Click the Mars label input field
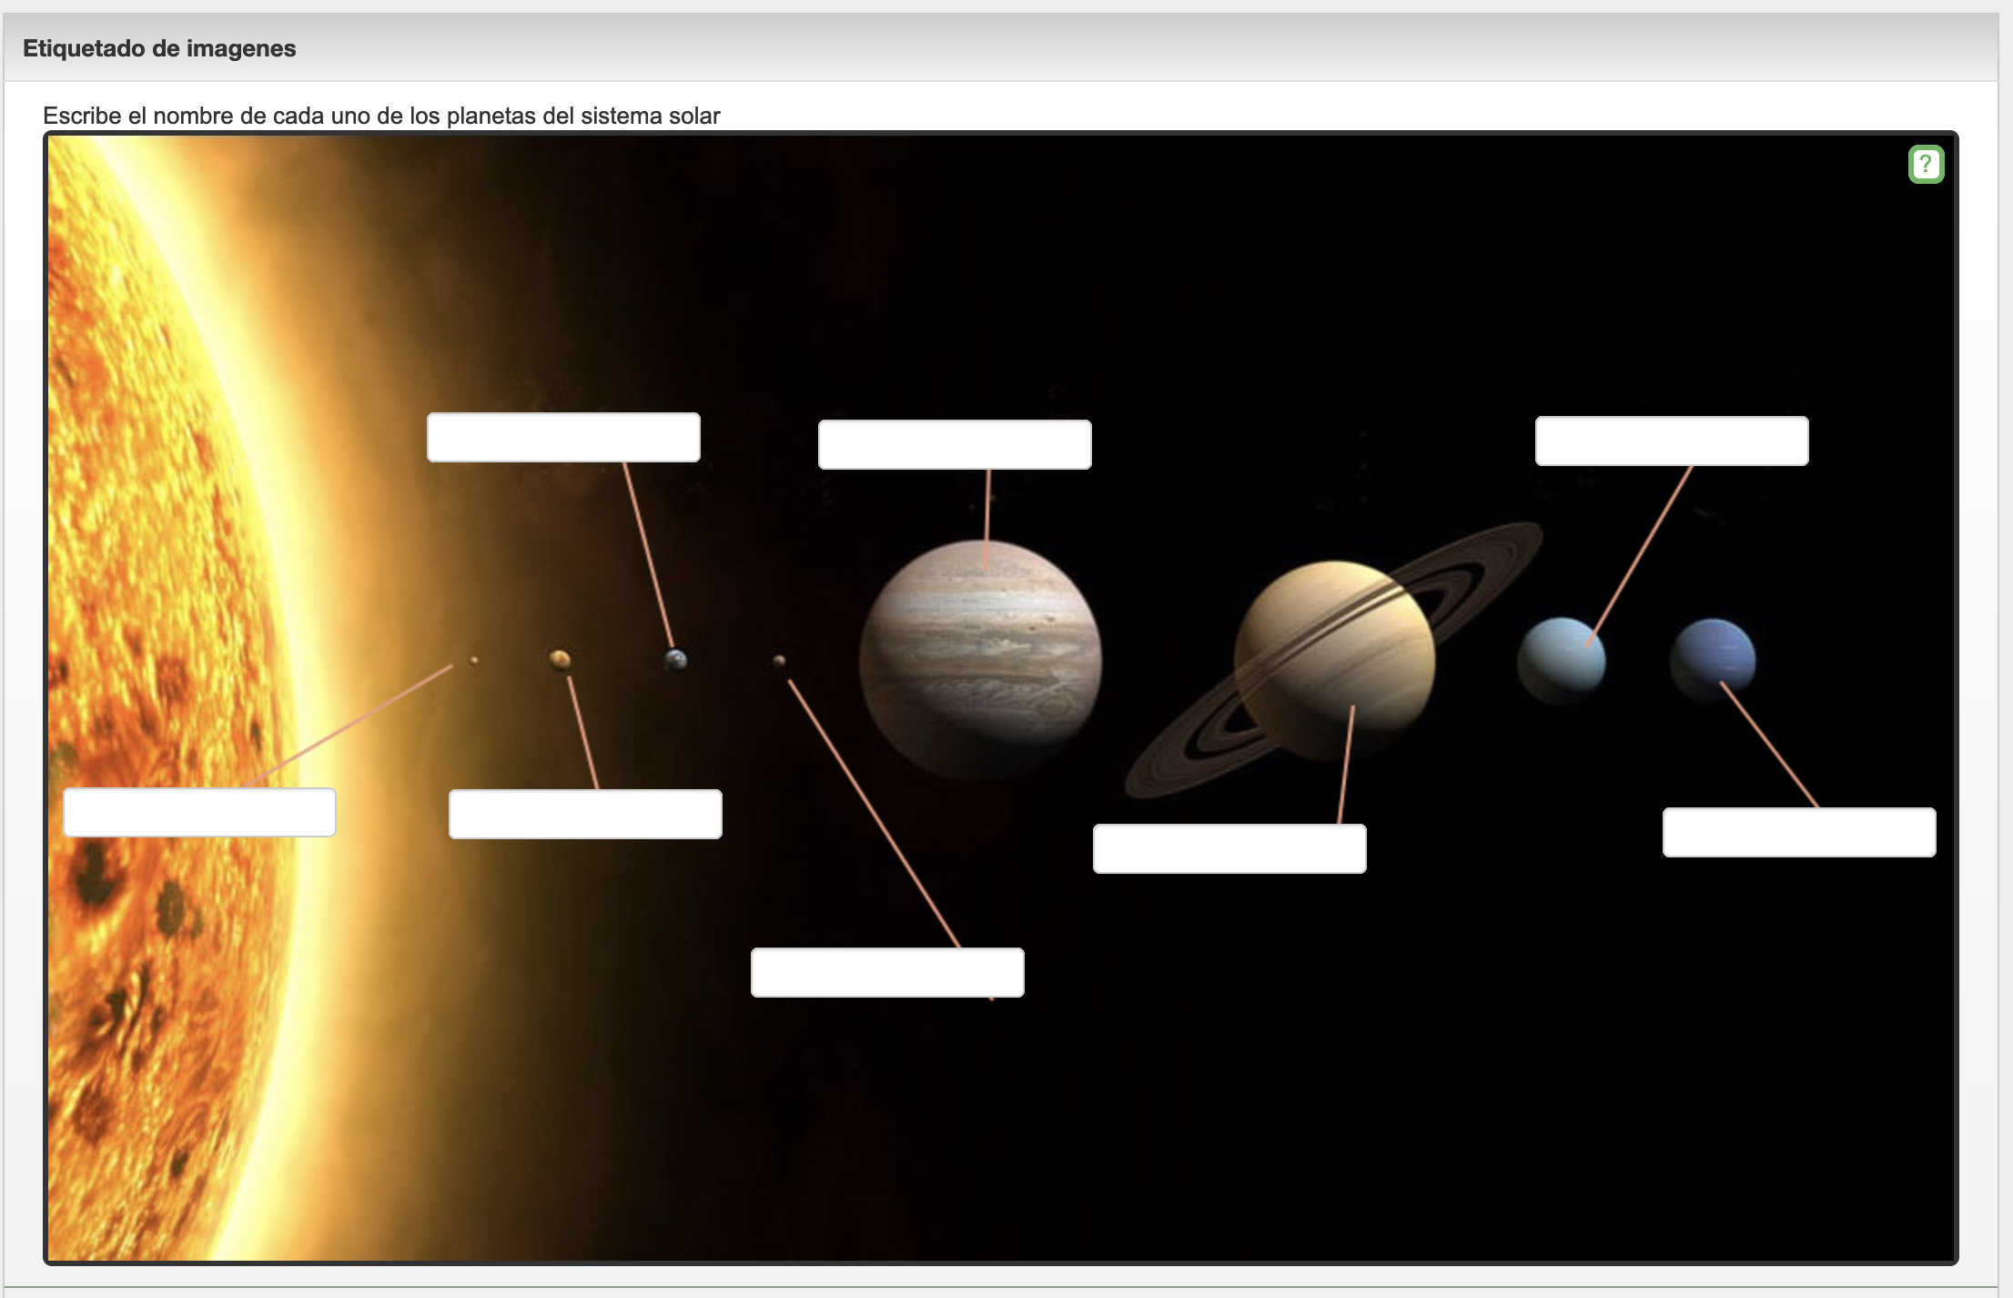 coord(886,972)
